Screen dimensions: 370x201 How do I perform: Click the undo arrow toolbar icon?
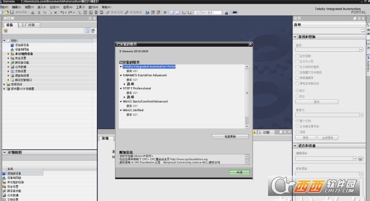click(62, 12)
